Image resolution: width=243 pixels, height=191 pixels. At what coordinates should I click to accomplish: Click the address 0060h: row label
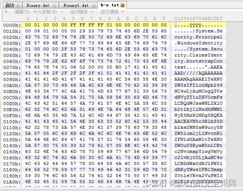pos(12,61)
